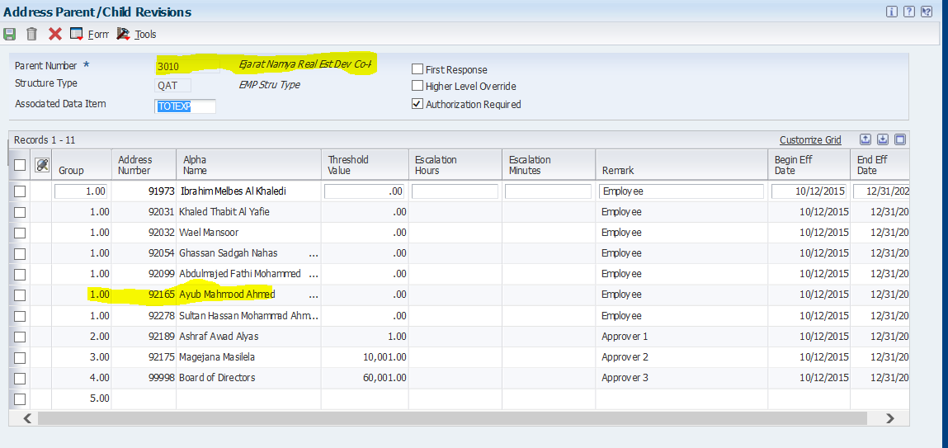The width and height of the screenshot is (948, 448).
Task: Tick the select-all checkbox in grid header
Action: pyautogui.click(x=20, y=164)
